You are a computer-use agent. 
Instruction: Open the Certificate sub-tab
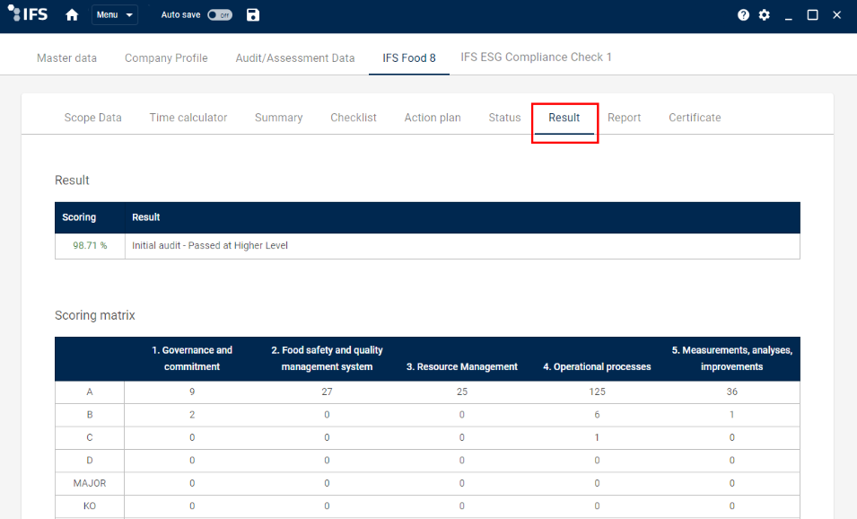pyautogui.click(x=695, y=118)
